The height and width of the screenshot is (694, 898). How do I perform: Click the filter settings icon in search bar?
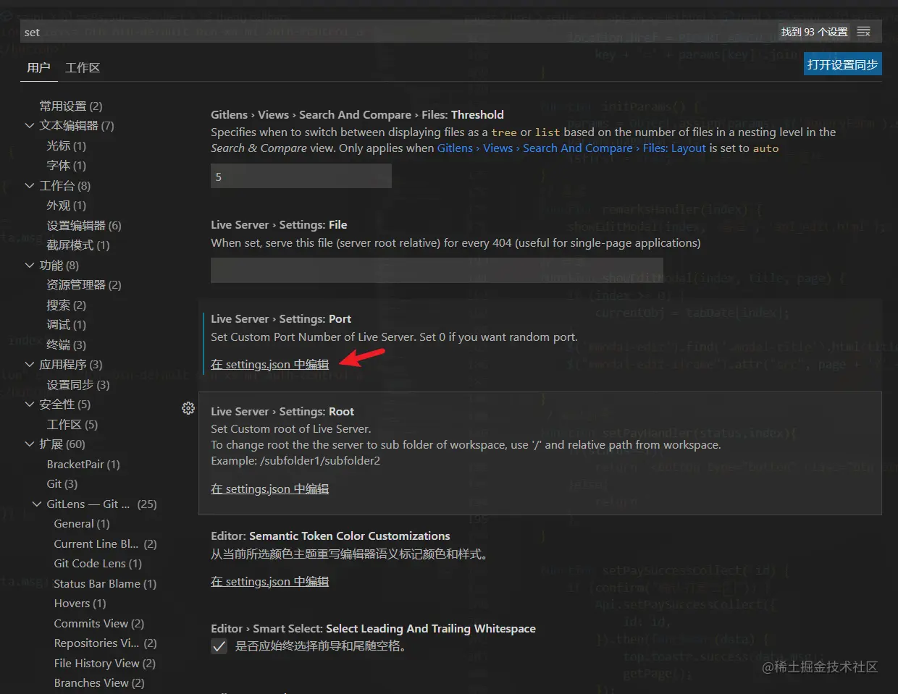tap(863, 32)
